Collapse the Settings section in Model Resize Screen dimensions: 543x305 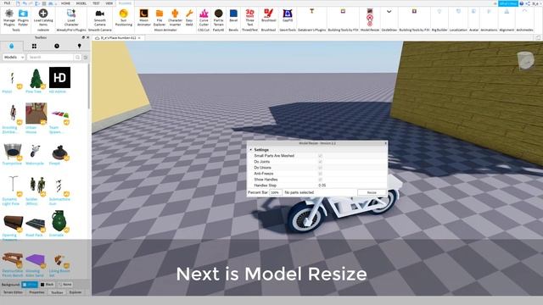point(251,150)
